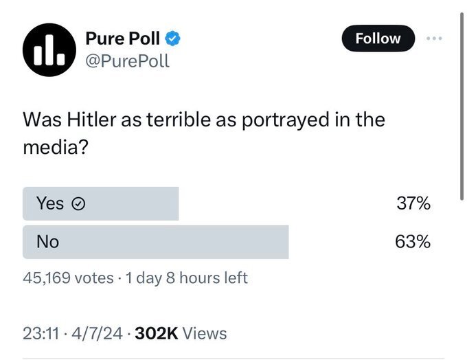Click the "No" option label text

pos(48,242)
